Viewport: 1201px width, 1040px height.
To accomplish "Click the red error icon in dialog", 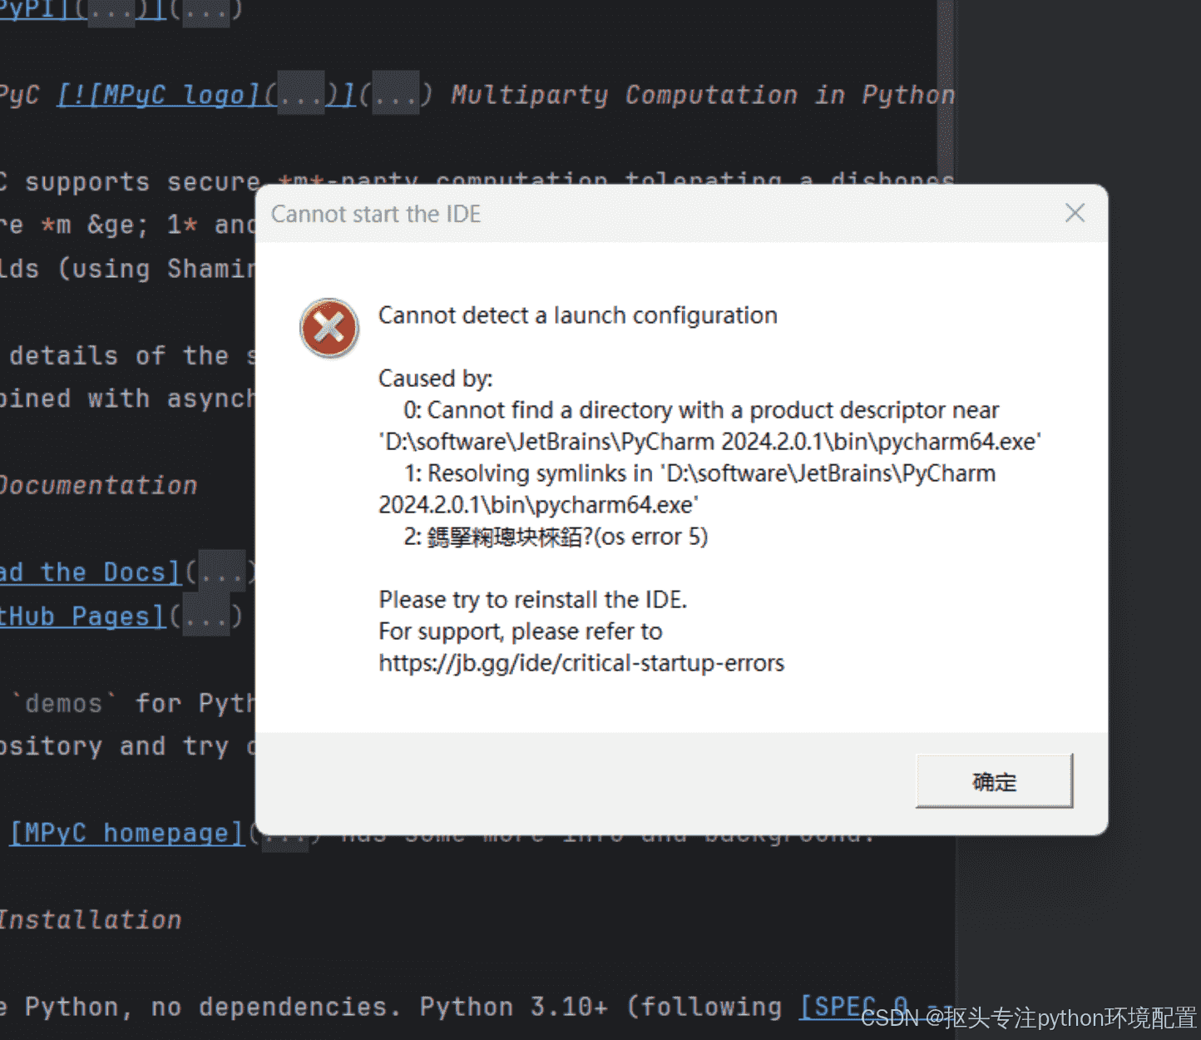I will 329,328.
